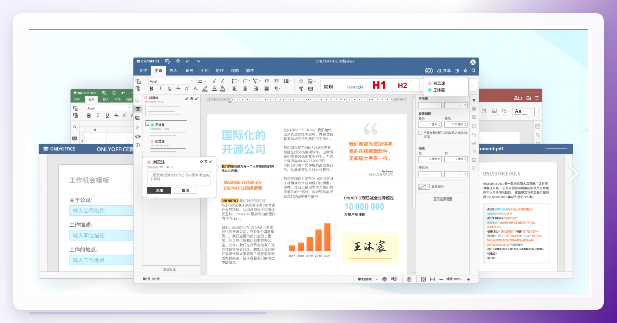
Task: Open the font color tool
Action: (214, 89)
